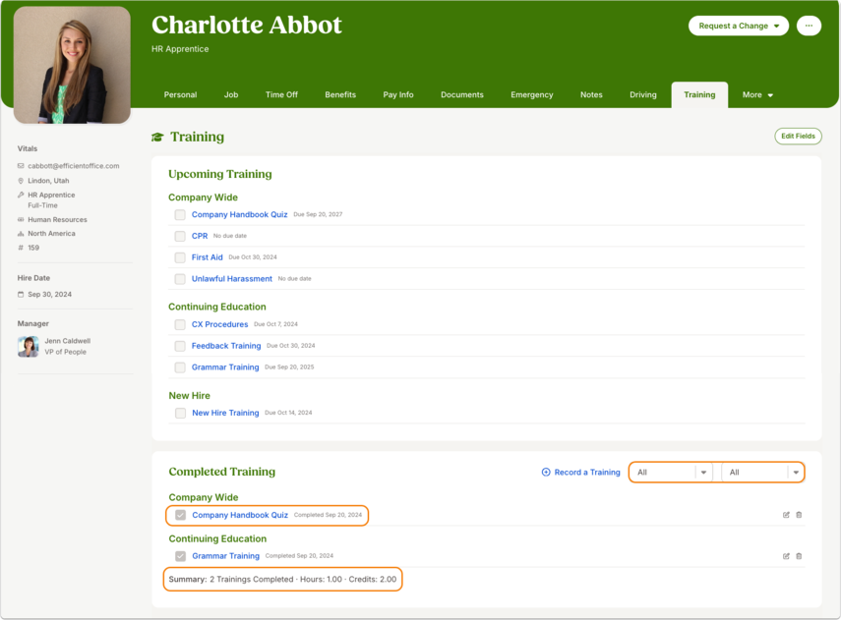Click the division icon next to North America

click(x=21, y=234)
